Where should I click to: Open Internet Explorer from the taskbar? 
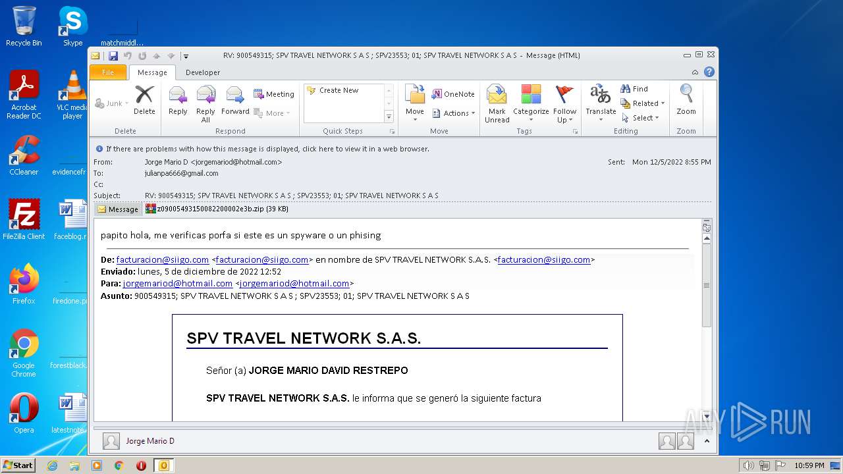click(52, 465)
